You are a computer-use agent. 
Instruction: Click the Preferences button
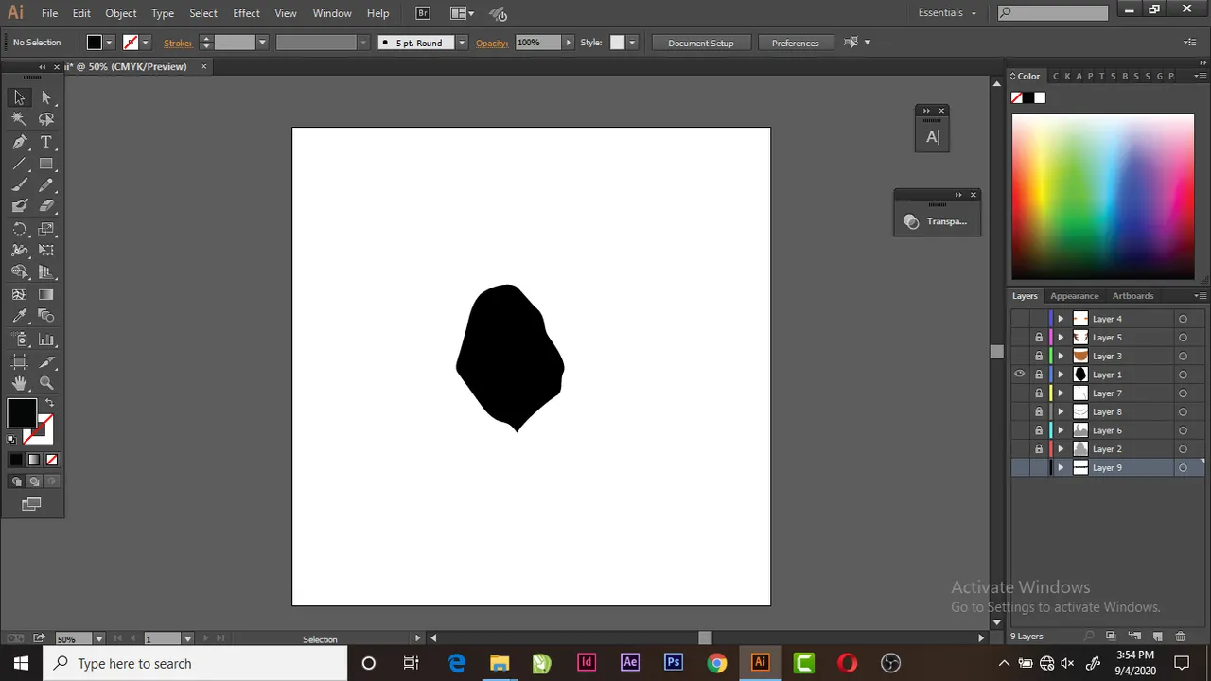(795, 43)
